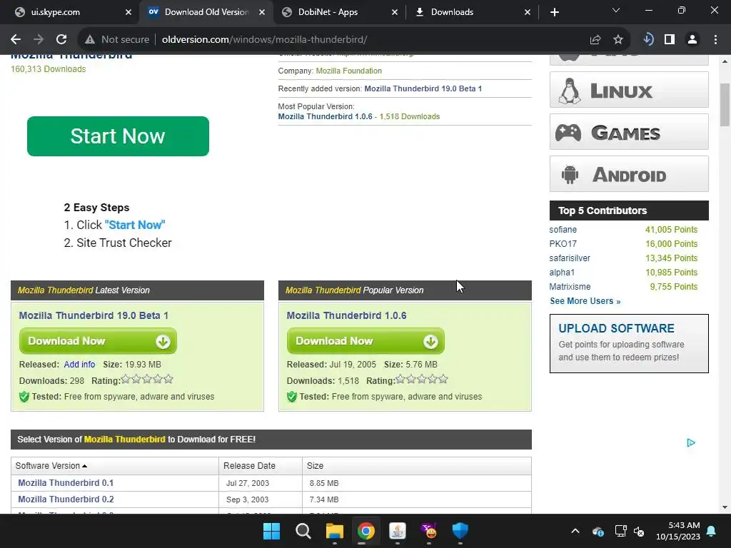Click the page vertical scrollbar thumb

pos(725,105)
